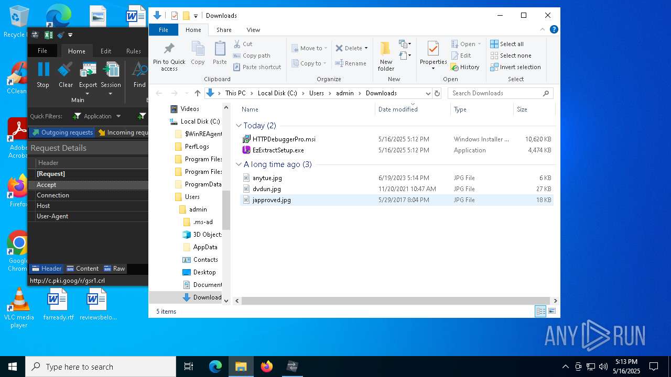Image resolution: width=671 pixels, height=377 pixels.
Task: Click navigation pane vertical scrollbar
Action: coord(226,209)
